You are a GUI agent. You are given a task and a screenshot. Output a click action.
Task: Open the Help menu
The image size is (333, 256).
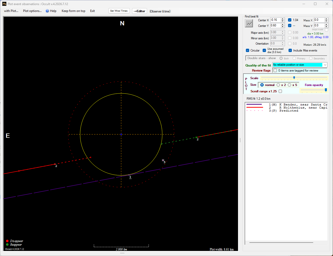[x=53, y=11]
